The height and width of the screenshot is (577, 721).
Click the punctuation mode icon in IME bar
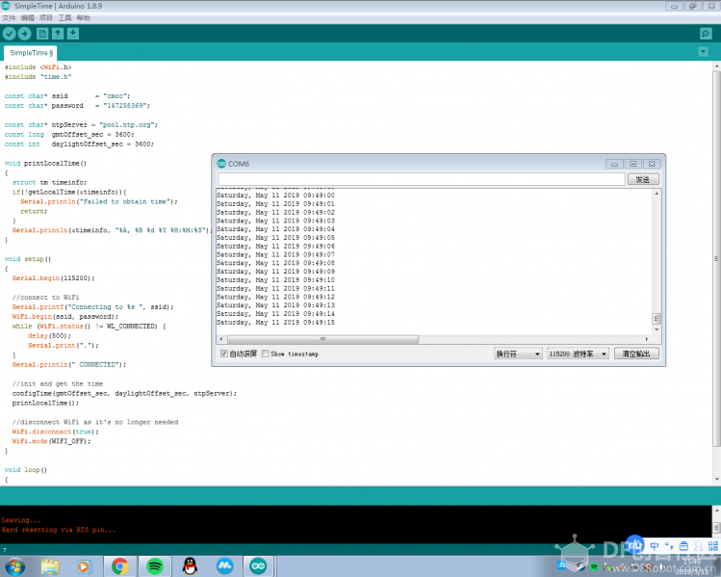click(669, 546)
